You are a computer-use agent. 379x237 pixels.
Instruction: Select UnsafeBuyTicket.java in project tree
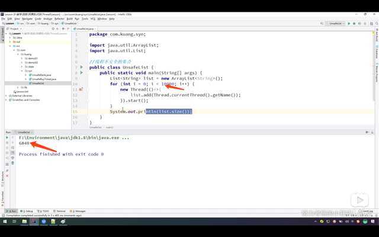coord(43,79)
